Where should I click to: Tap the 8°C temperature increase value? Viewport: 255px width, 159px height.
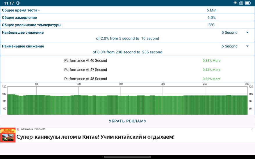(211, 25)
